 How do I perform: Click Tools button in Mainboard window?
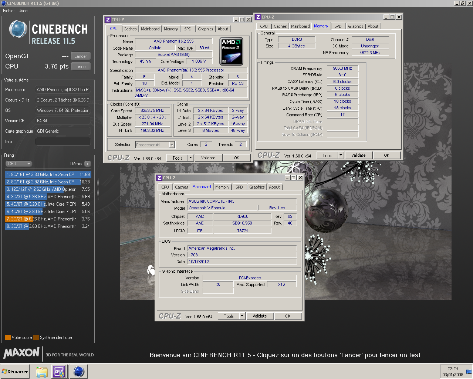229,316
